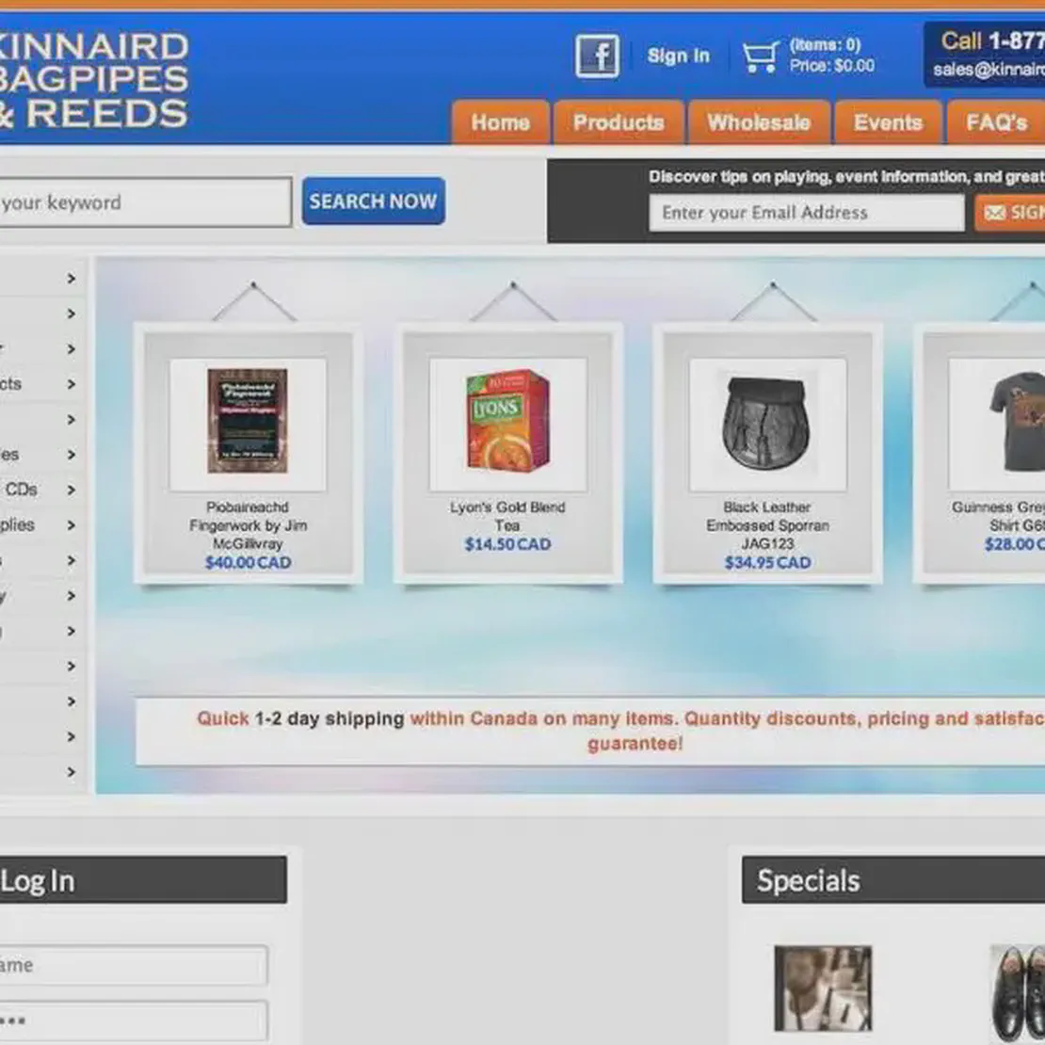Click the cart 'Price: $0.00' text
Viewport: 1045px width, 1045px height.
831,65
